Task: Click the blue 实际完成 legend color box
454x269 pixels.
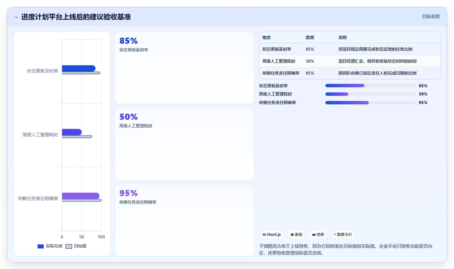Action: click(41, 246)
